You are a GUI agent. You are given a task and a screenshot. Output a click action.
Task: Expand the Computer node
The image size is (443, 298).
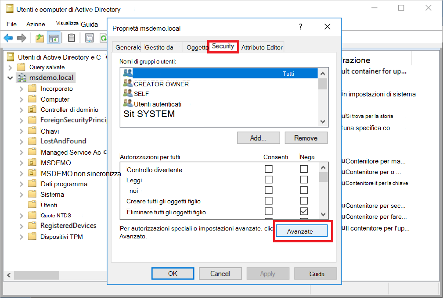tap(21, 99)
